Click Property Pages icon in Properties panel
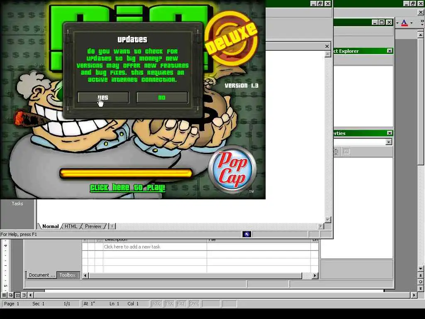 (346, 152)
